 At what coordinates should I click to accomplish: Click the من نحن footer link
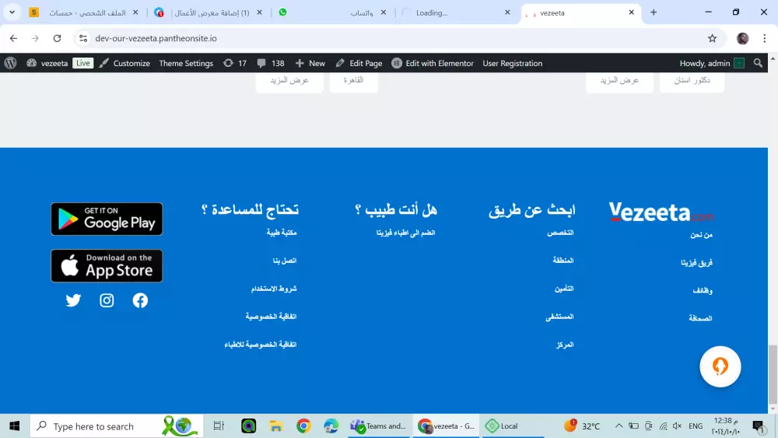(x=701, y=235)
